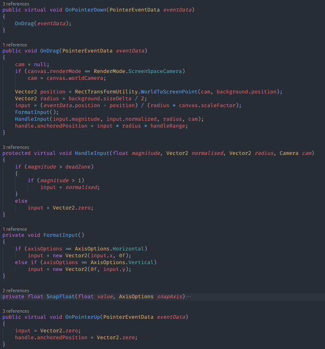Click RenderMode.ScreenSpaceCamera enum value
Image resolution: width=325 pixels, height=349 pixels.
[x=138, y=71]
